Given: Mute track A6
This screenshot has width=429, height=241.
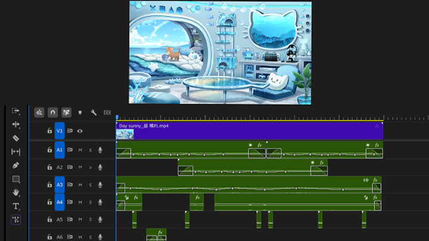Looking at the screenshot, I should (80, 237).
